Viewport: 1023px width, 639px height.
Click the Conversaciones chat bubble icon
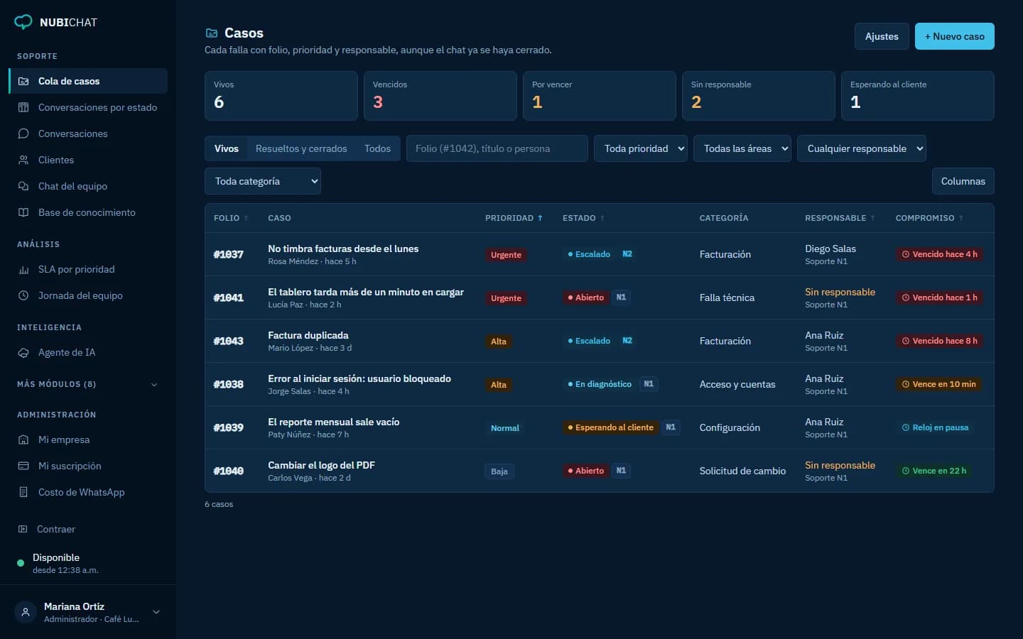23,133
